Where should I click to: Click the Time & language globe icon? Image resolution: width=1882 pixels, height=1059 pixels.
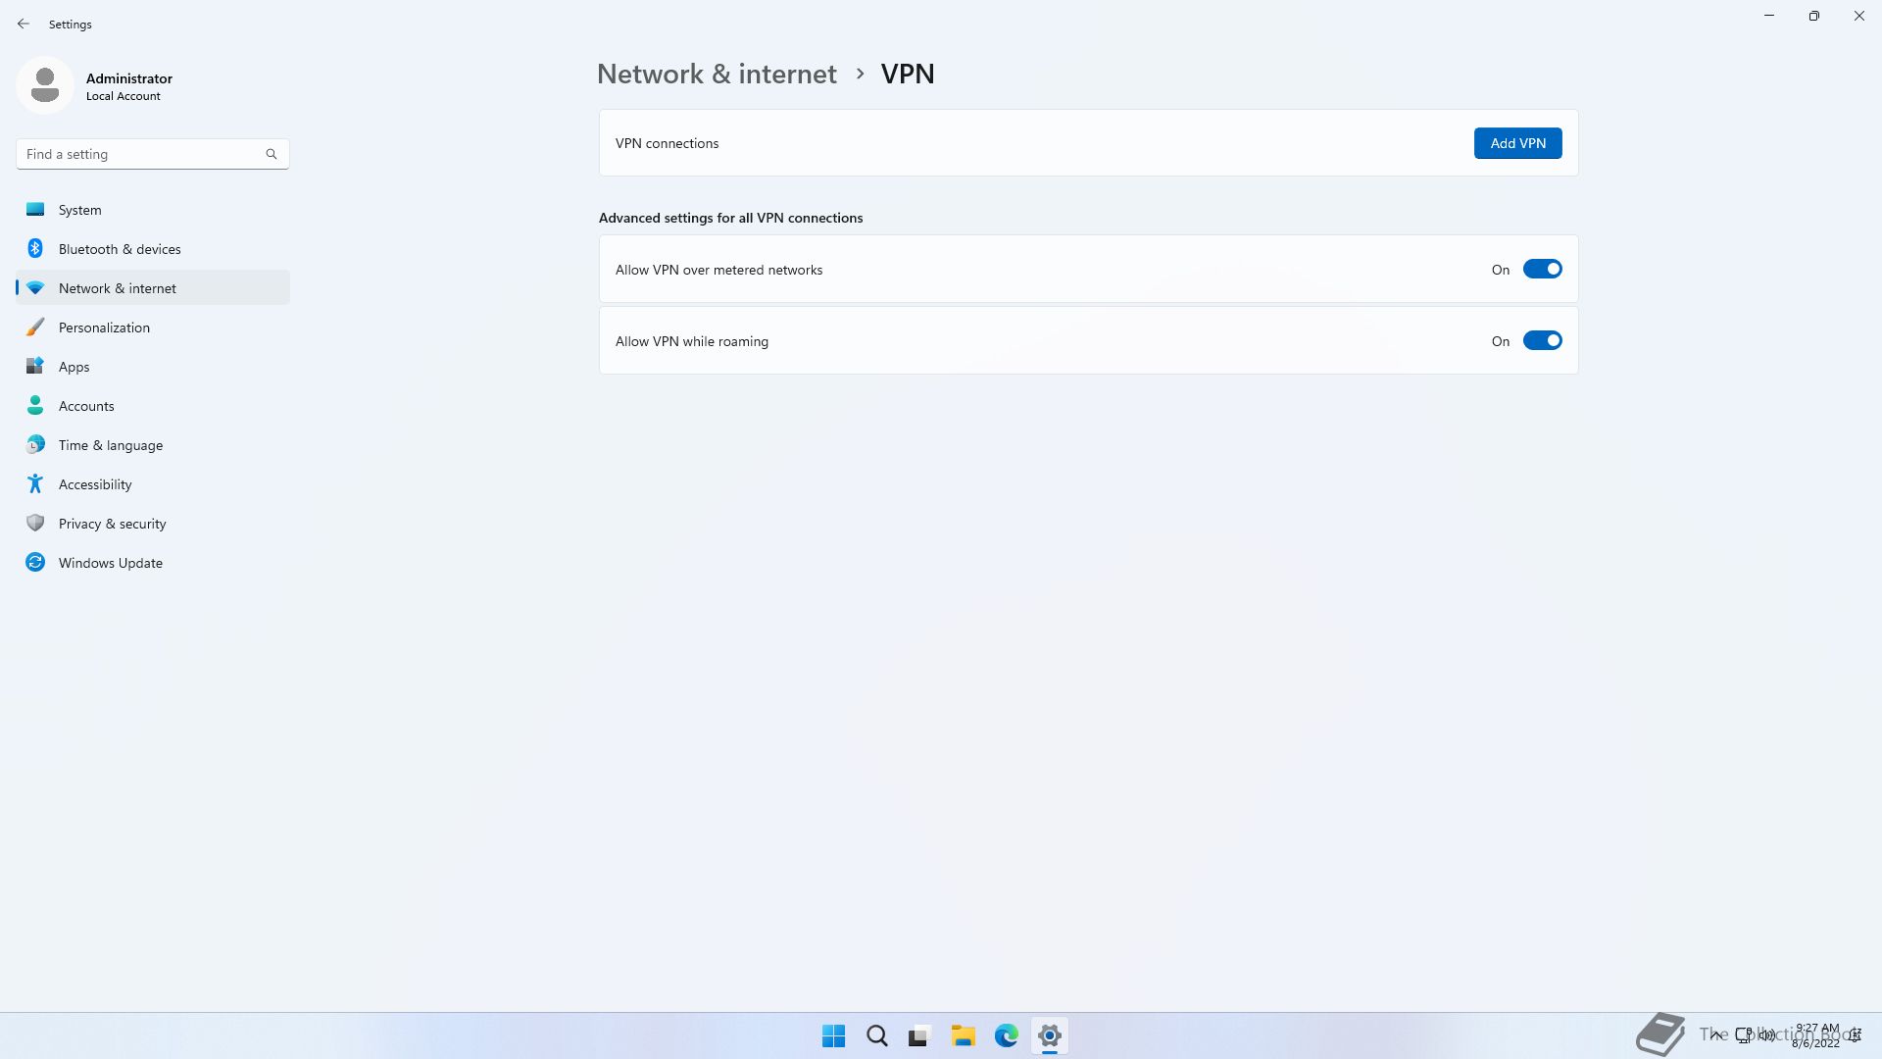coord(35,444)
